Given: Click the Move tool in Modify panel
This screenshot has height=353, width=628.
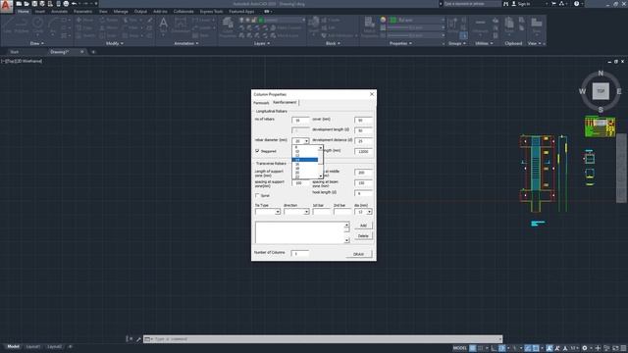Looking at the screenshot, I should pyautogui.click(x=84, y=20).
